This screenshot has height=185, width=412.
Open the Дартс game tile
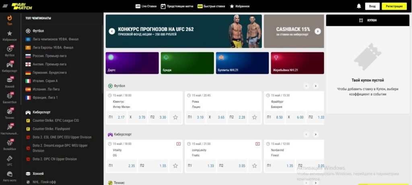[132, 63]
